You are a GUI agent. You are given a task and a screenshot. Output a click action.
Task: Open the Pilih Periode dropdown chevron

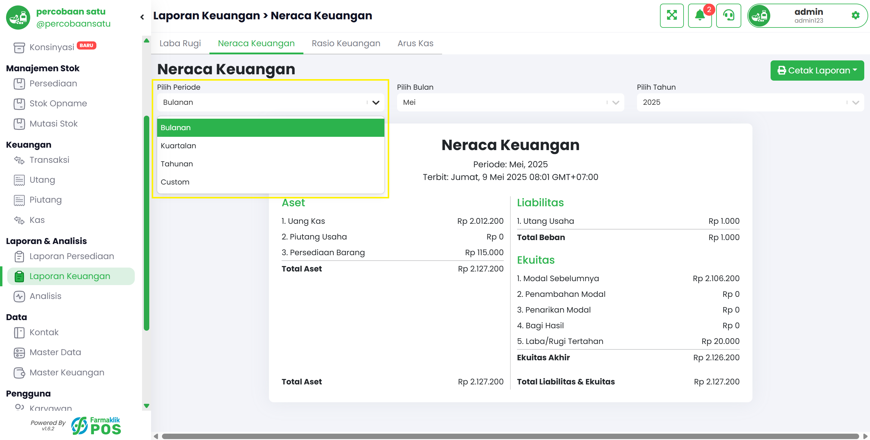click(376, 103)
